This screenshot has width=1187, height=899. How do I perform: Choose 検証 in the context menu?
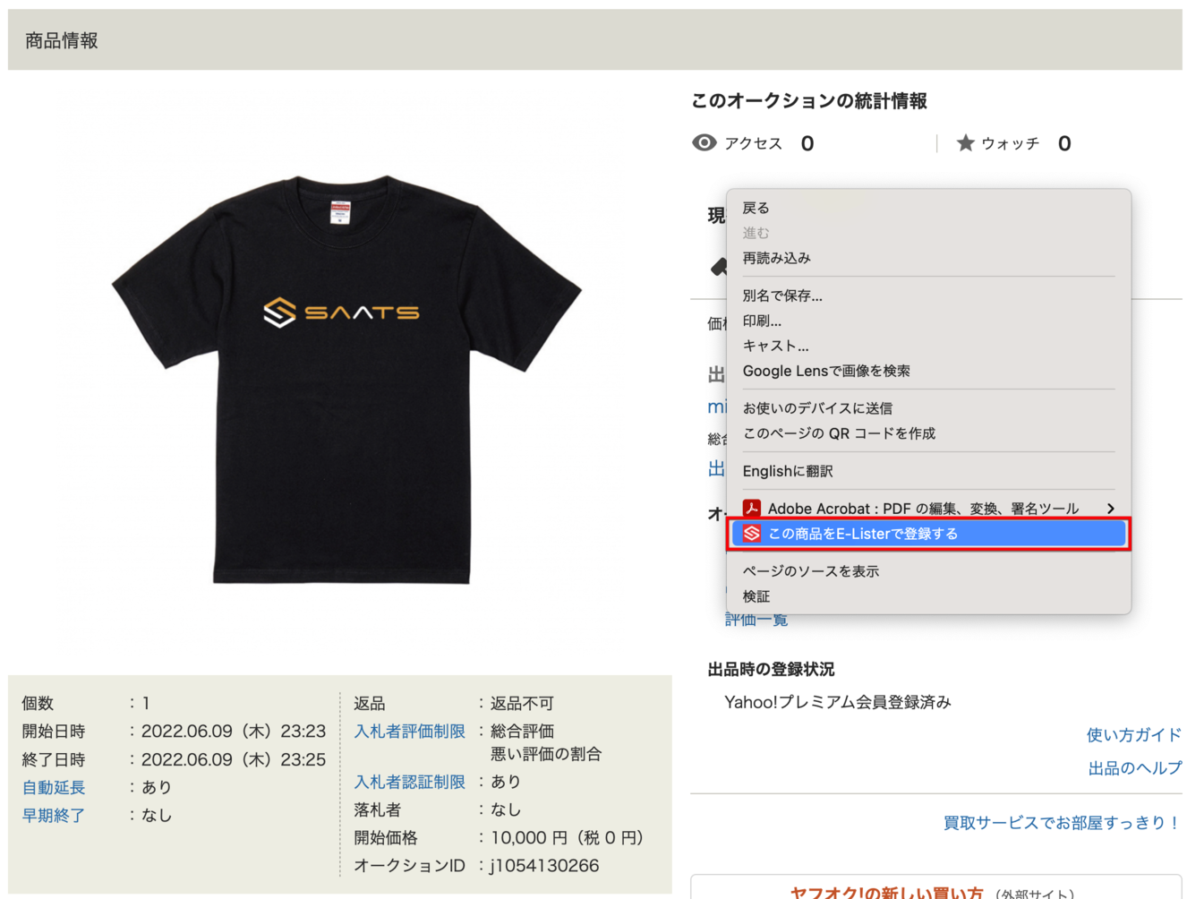pos(756,596)
